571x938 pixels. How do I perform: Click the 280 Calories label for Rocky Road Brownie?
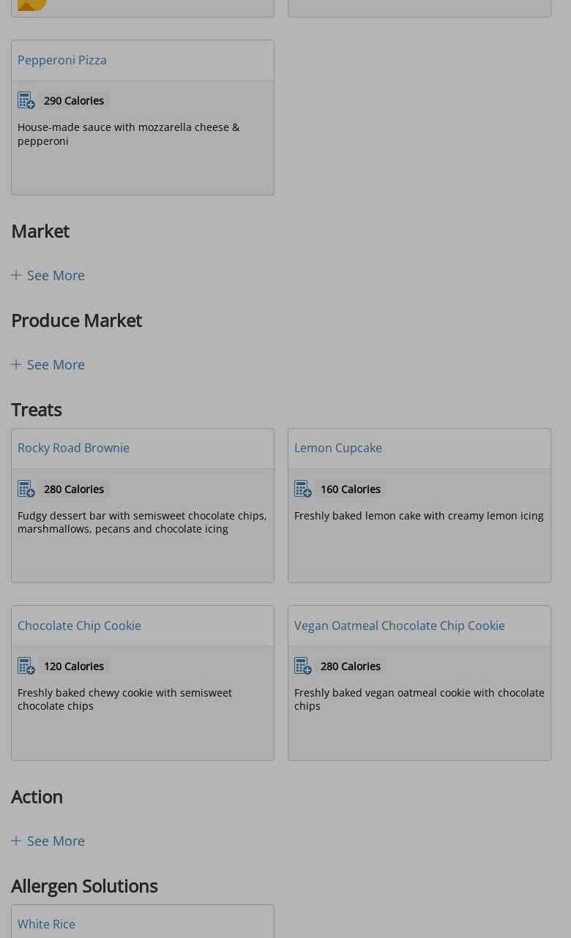(x=74, y=489)
